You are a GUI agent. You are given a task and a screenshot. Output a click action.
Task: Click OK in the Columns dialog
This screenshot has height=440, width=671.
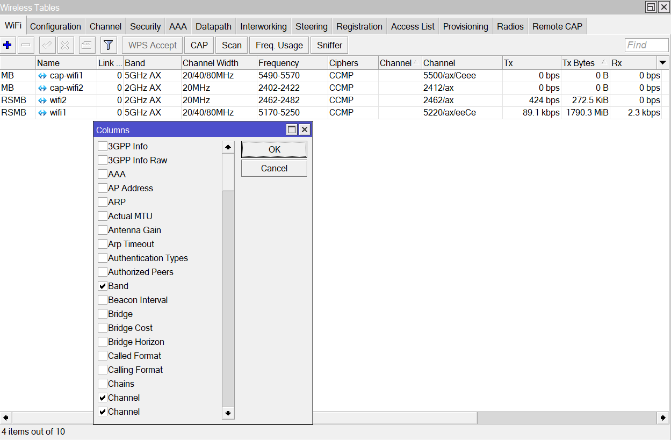point(274,149)
